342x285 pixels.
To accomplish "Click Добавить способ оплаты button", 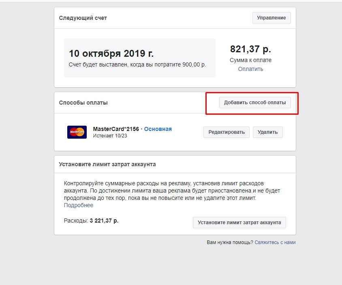I will (255, 102).
